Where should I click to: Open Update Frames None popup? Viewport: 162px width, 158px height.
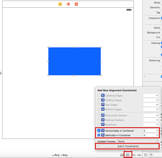138,141
